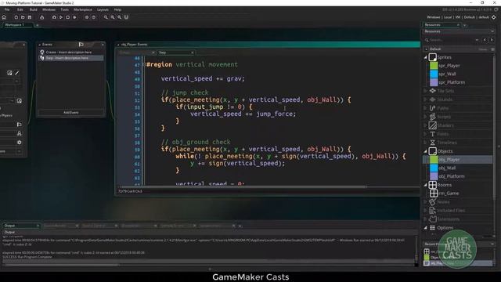Click the pencil icon in object panel
This screenshot has width=501, height=282.
17,73
